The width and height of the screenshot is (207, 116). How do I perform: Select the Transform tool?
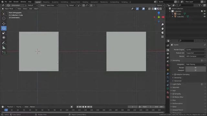[4, 37]
